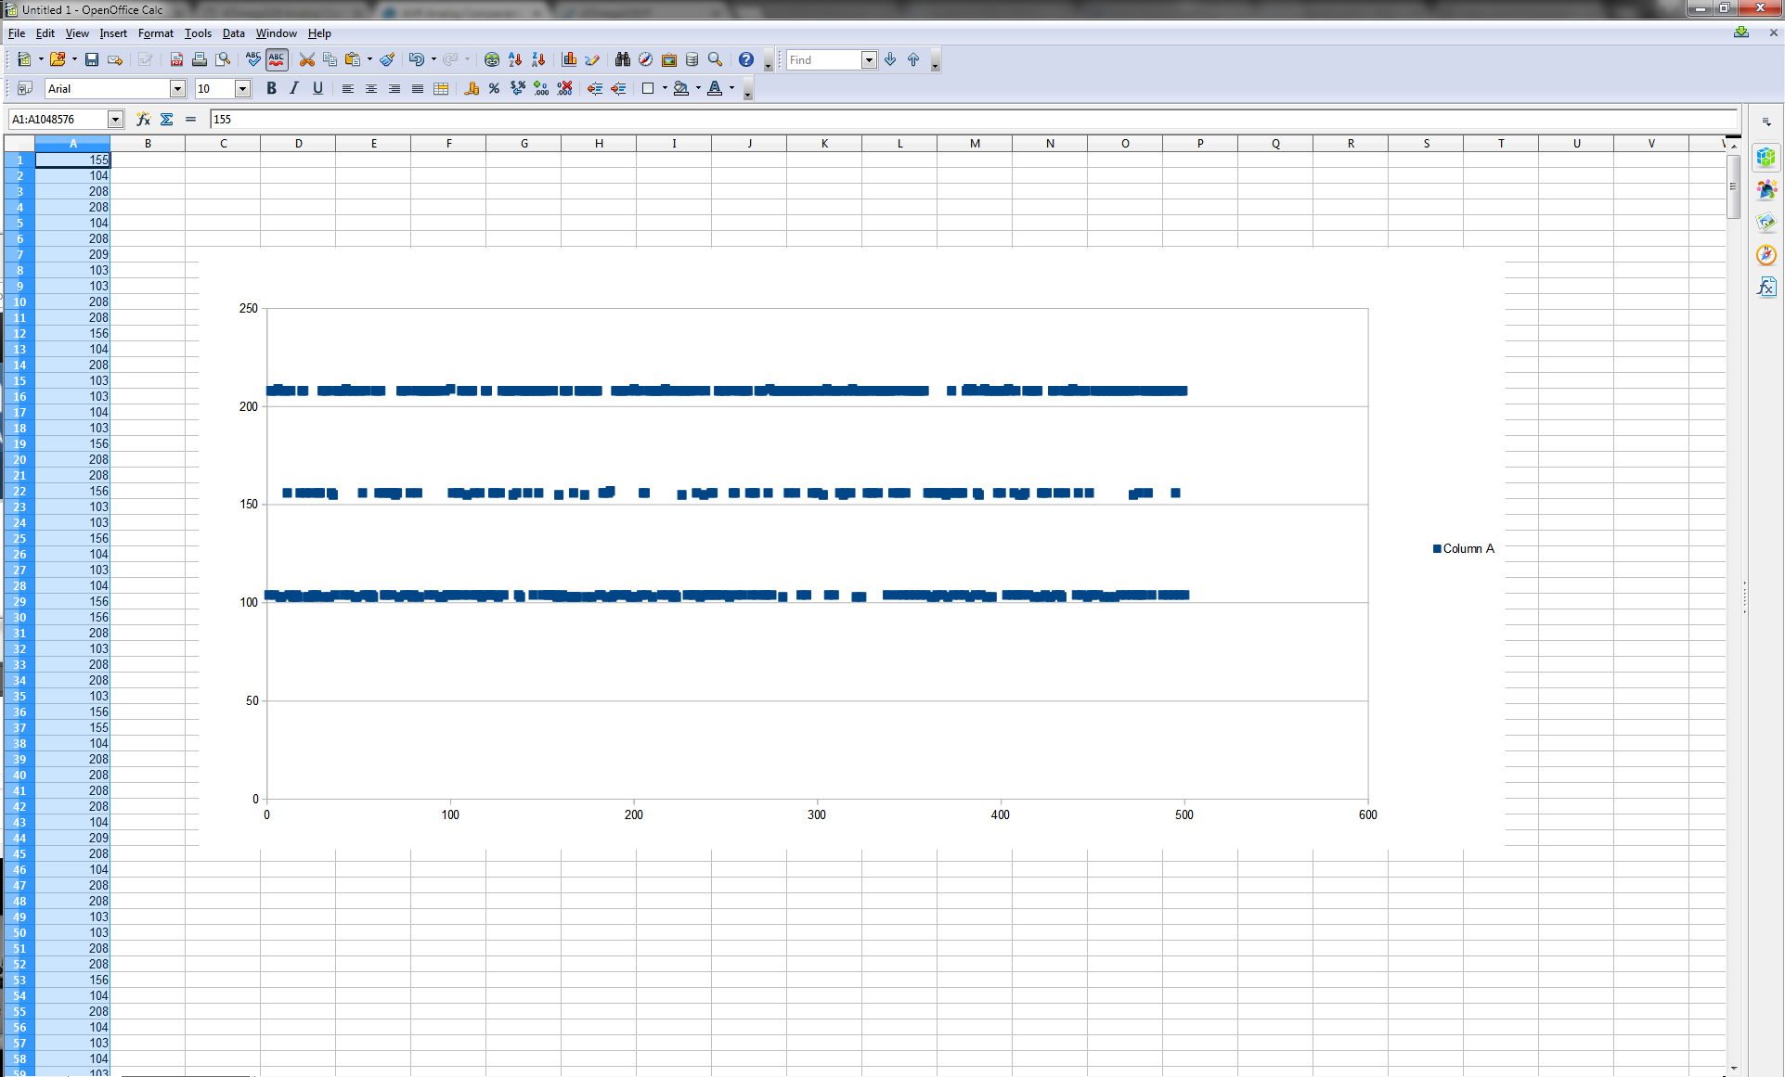Open the Font Name dropdown
1785x1077 pixels.
coord(177,88)
